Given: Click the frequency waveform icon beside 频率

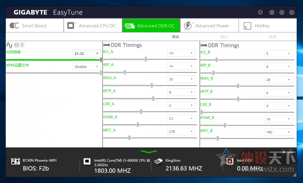Looking at the screenshot, I should (x=9, y=45).
